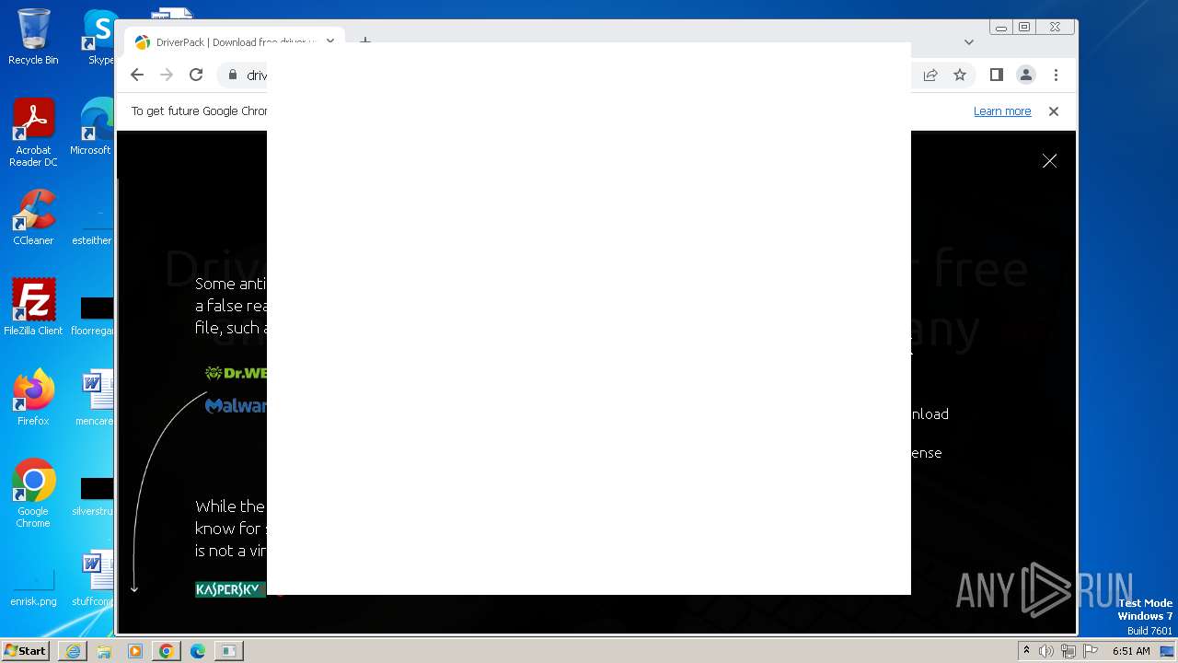
Task: Select the enrisk.png desktop file
Action: (33, 587)
